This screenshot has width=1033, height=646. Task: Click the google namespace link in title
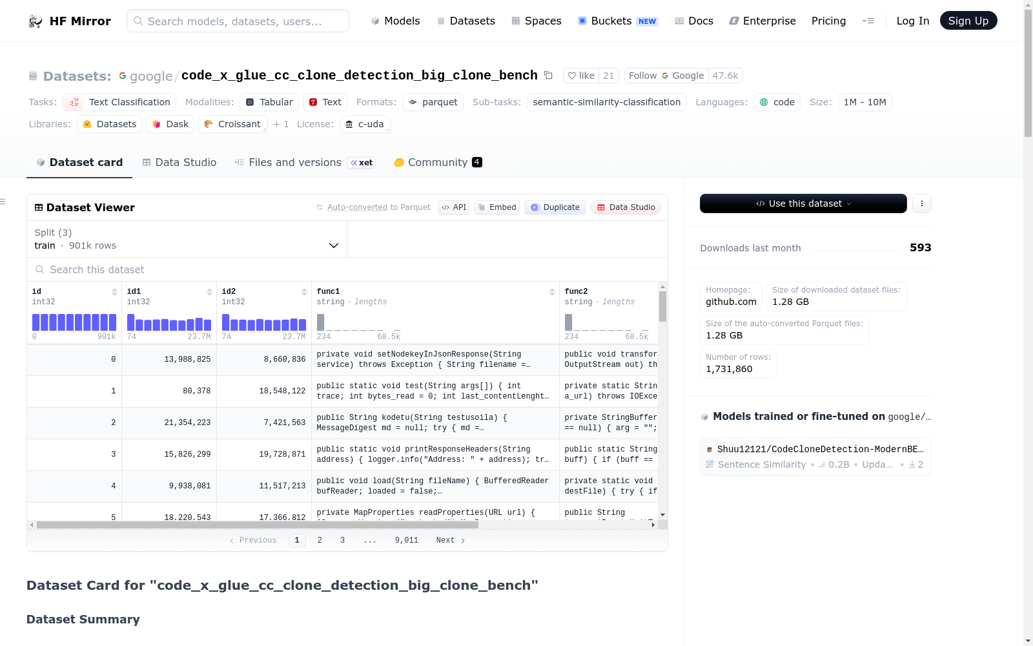click(x=151, y=76)
